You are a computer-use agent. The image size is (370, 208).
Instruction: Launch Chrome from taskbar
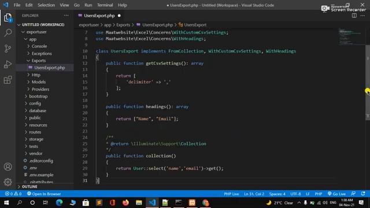[x=205, y=203]
